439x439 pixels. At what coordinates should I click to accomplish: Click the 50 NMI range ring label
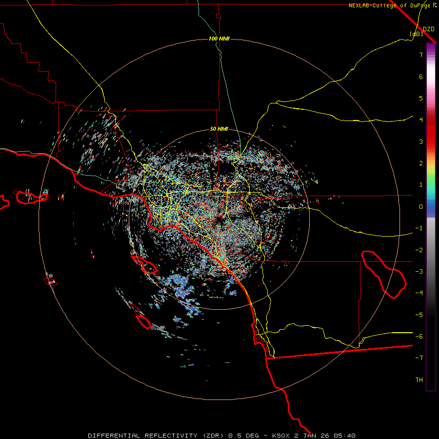pos(219,129)
